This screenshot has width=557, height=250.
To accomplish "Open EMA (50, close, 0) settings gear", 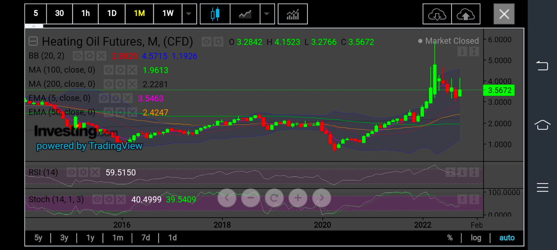I will pyautogui.click(x=120, y=112).
